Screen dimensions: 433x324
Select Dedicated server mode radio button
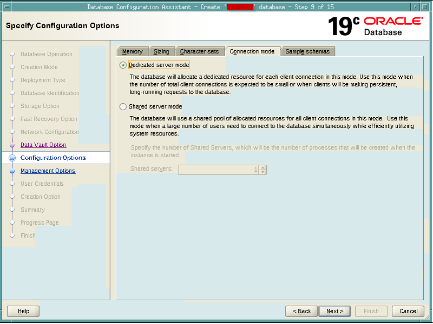[123, 65]
